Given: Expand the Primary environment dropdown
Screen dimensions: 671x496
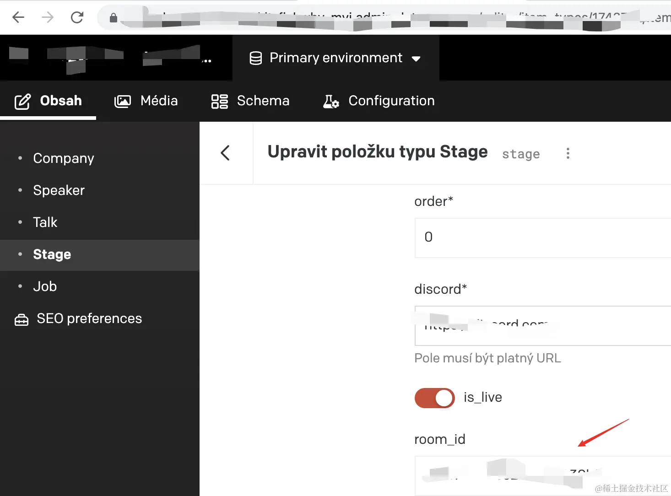Looking at the screenshot, I should (x=416, y=59).
